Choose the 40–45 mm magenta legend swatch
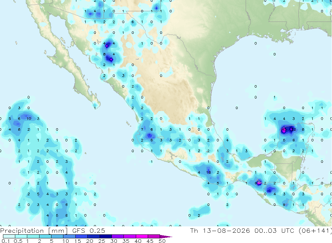This screenshot has width=332, height=243. 142,236
